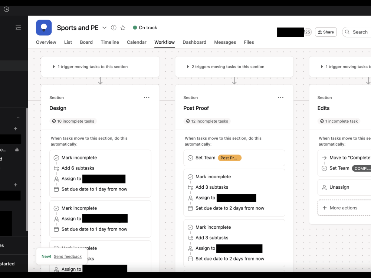Open the project info icon
The height and width of the screenshot is (278, 371).
click(x=113, y=27)
